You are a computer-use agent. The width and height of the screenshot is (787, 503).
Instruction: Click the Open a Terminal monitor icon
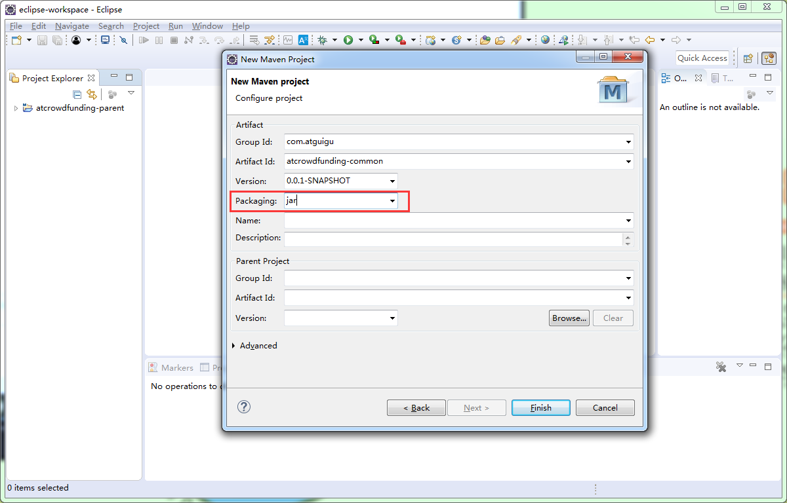105,40
